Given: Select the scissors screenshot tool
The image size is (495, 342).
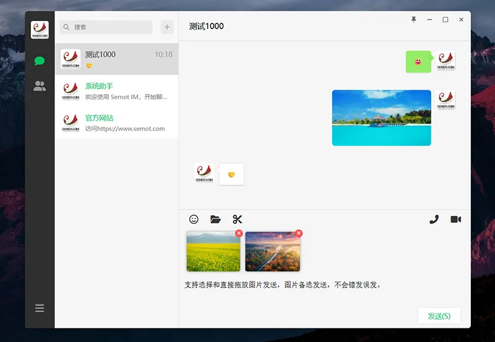Looking at the screenshot, I should click(x=237, y=220).
